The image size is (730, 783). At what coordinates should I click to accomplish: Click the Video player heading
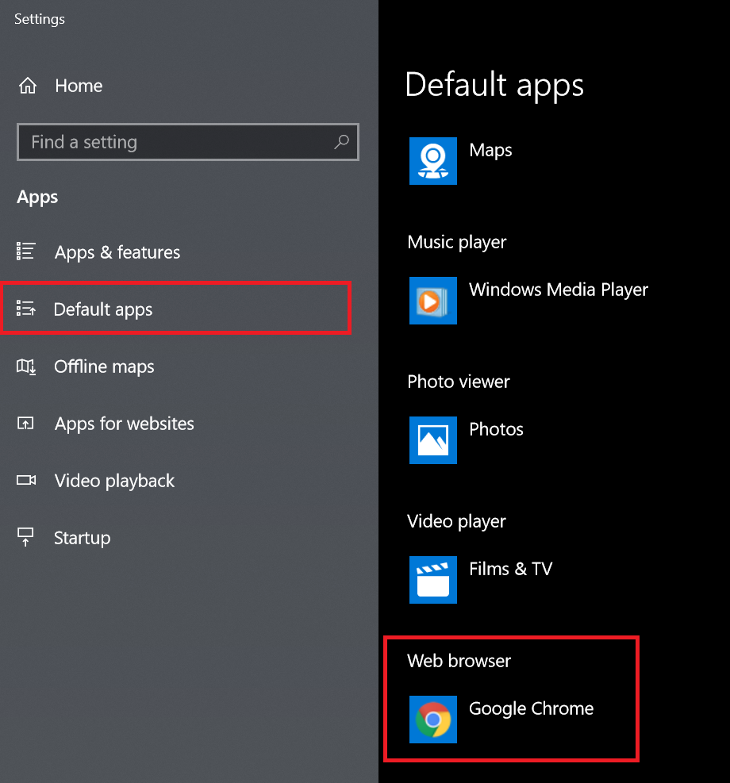[x=456, y=521]
